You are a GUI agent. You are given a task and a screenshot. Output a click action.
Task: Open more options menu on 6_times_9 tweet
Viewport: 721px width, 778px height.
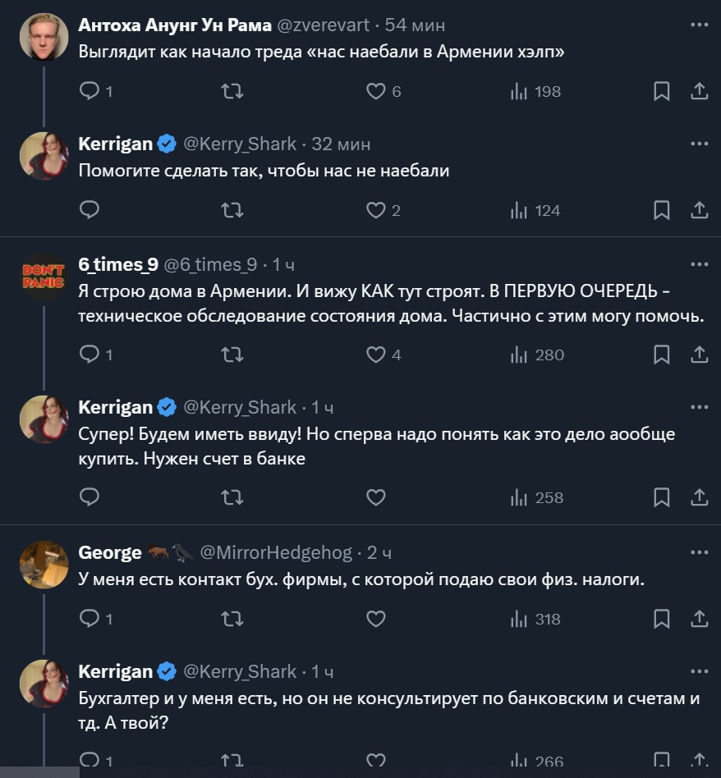coord(699,264)
